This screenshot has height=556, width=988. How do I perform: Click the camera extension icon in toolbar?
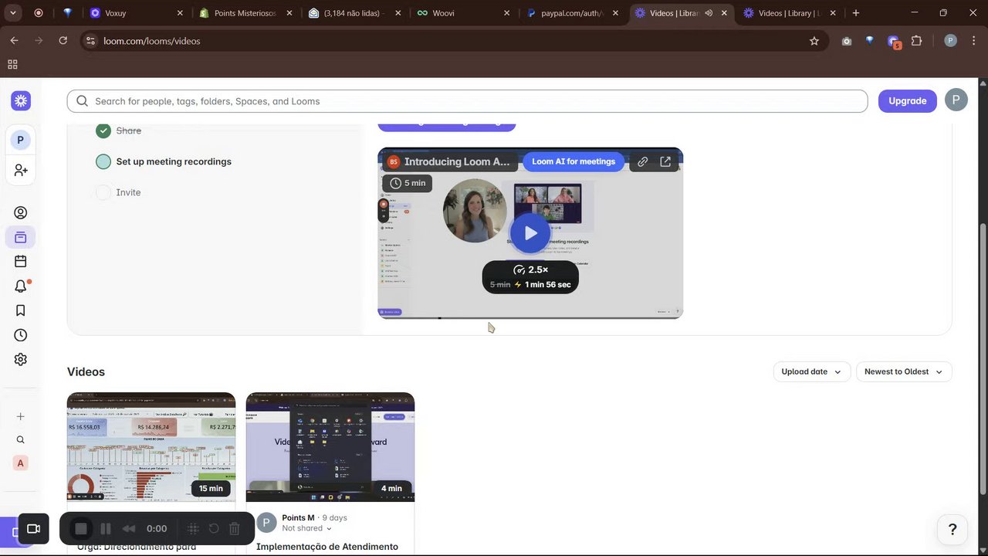point(847,41)
